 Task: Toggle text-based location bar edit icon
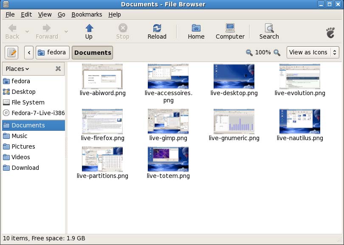tap(11, 53)
